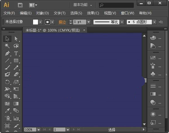Select the Eraser tool
This screenshot has width=169, height=133.
[x=16, y=74]
